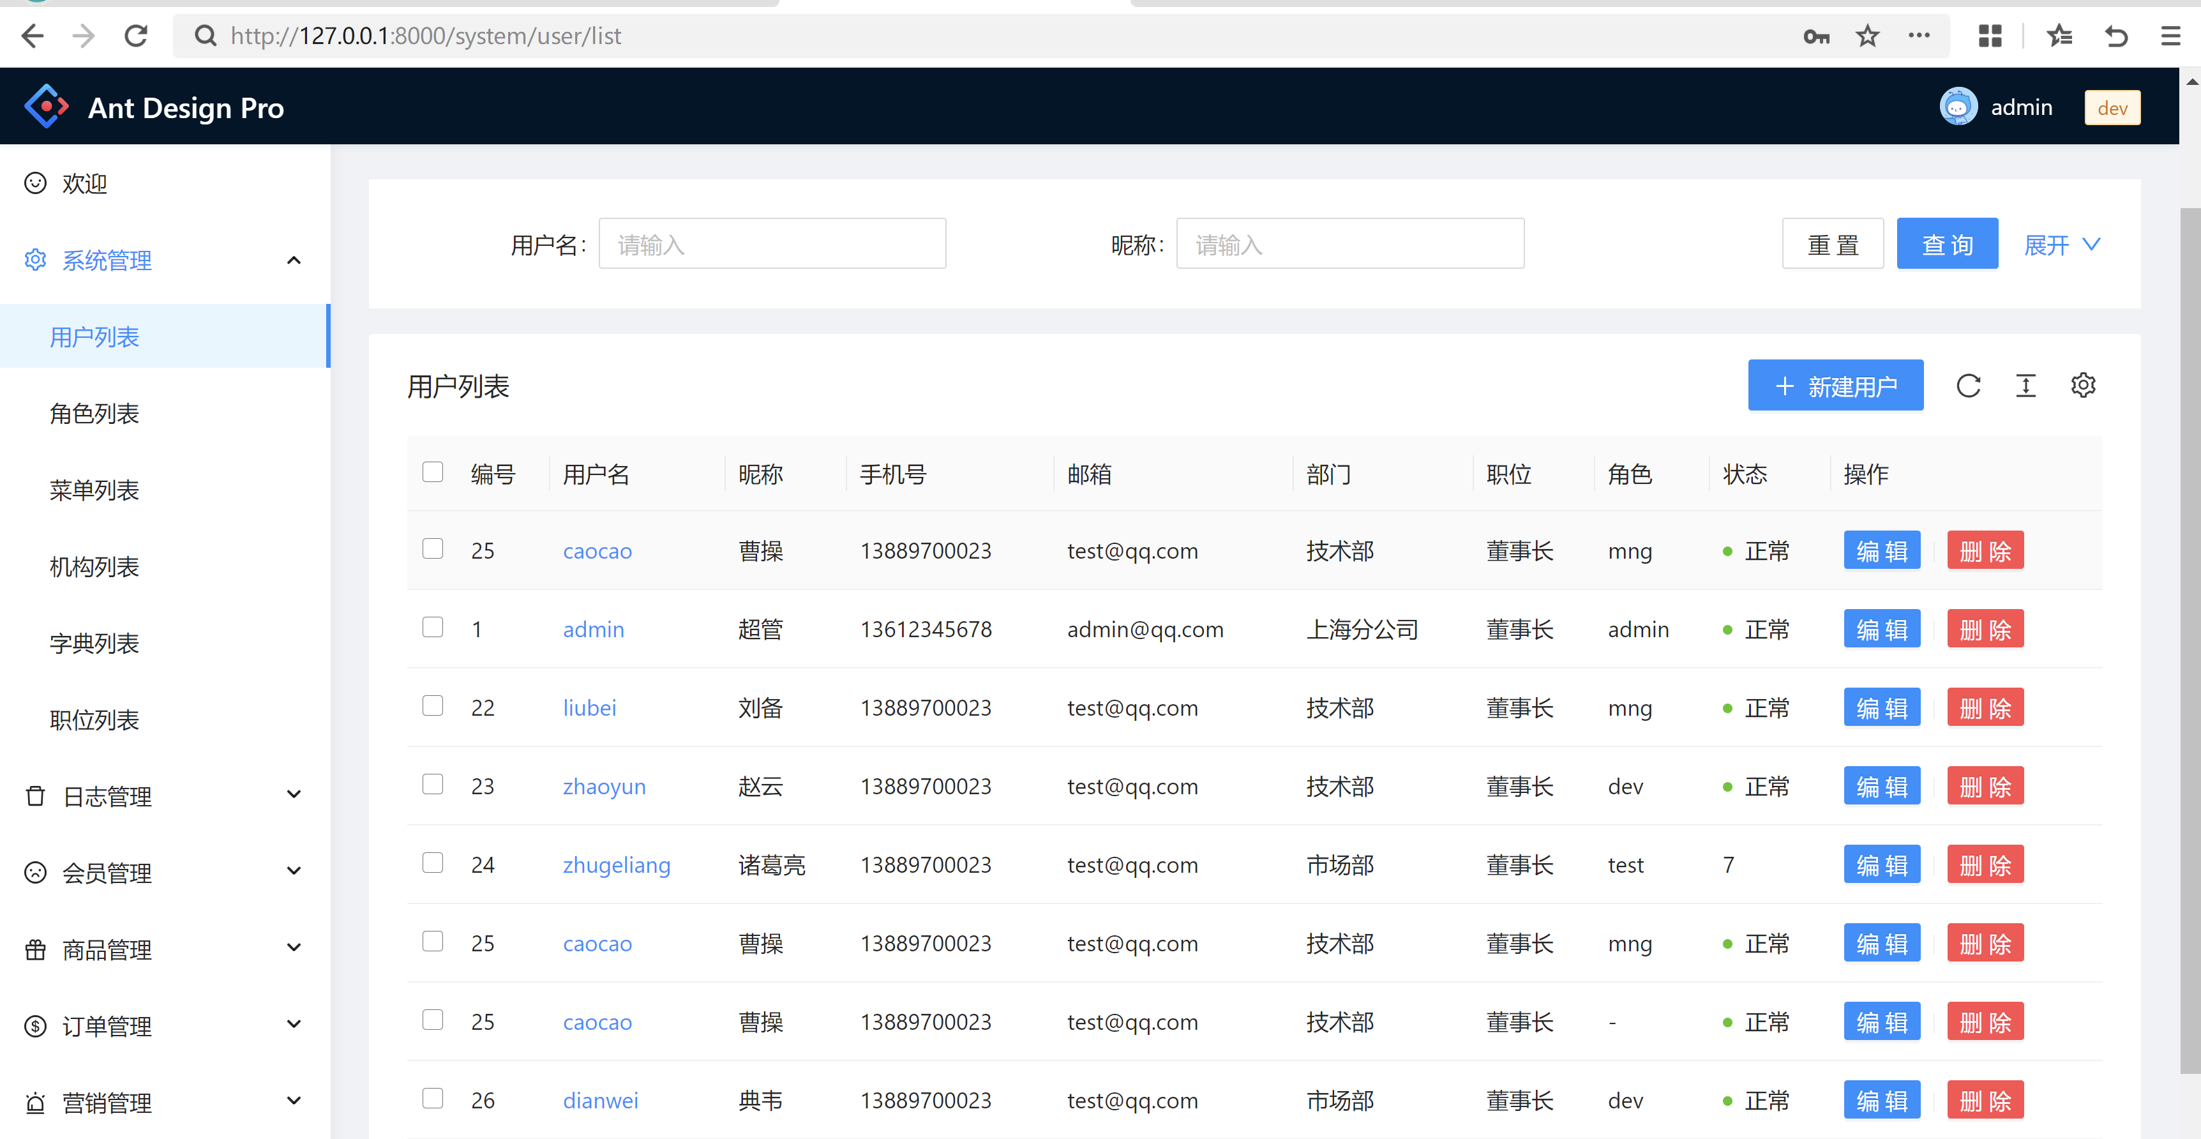Open the browser hamburger menu
2201x1139 pixels.
(2171, 36)
